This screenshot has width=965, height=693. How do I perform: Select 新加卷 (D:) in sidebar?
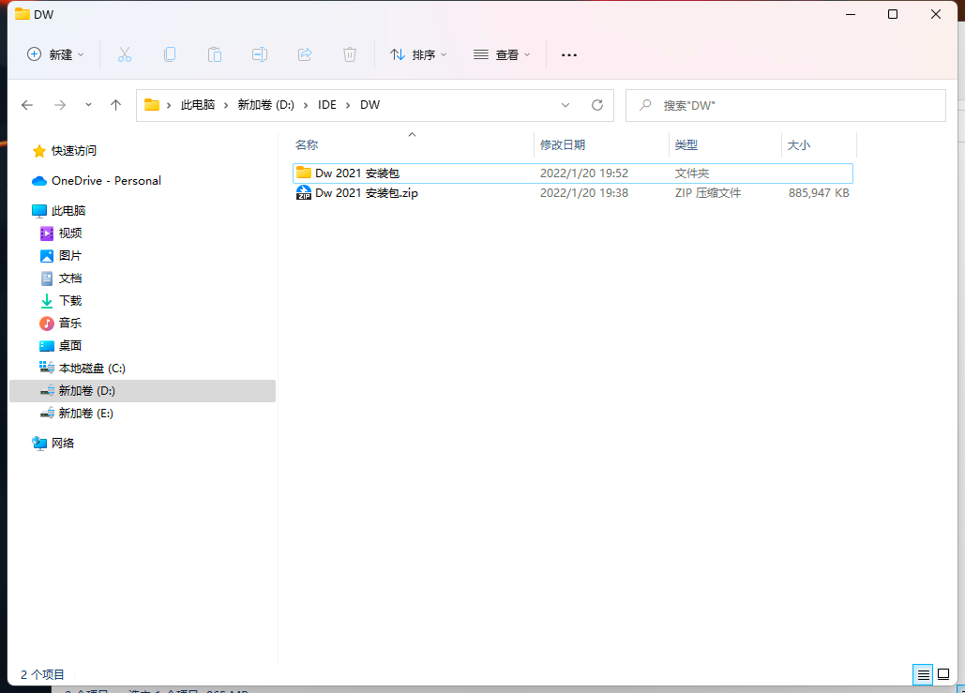tap(143, 391)
